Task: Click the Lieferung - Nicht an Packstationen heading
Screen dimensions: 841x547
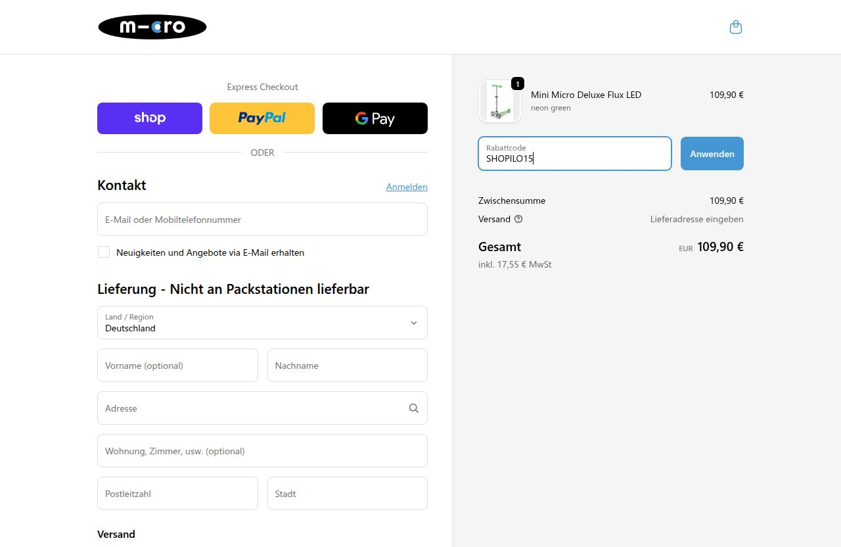Action: point(233,289)
